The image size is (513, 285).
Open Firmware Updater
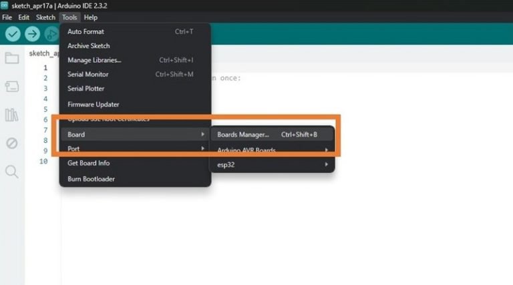pos(135,105)
